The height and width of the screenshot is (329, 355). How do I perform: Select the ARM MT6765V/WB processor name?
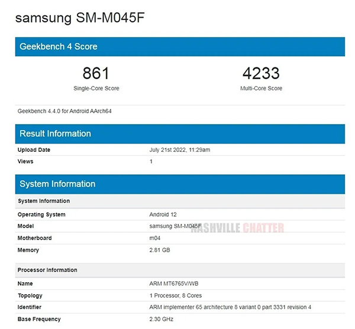click(x=176, y=284)
